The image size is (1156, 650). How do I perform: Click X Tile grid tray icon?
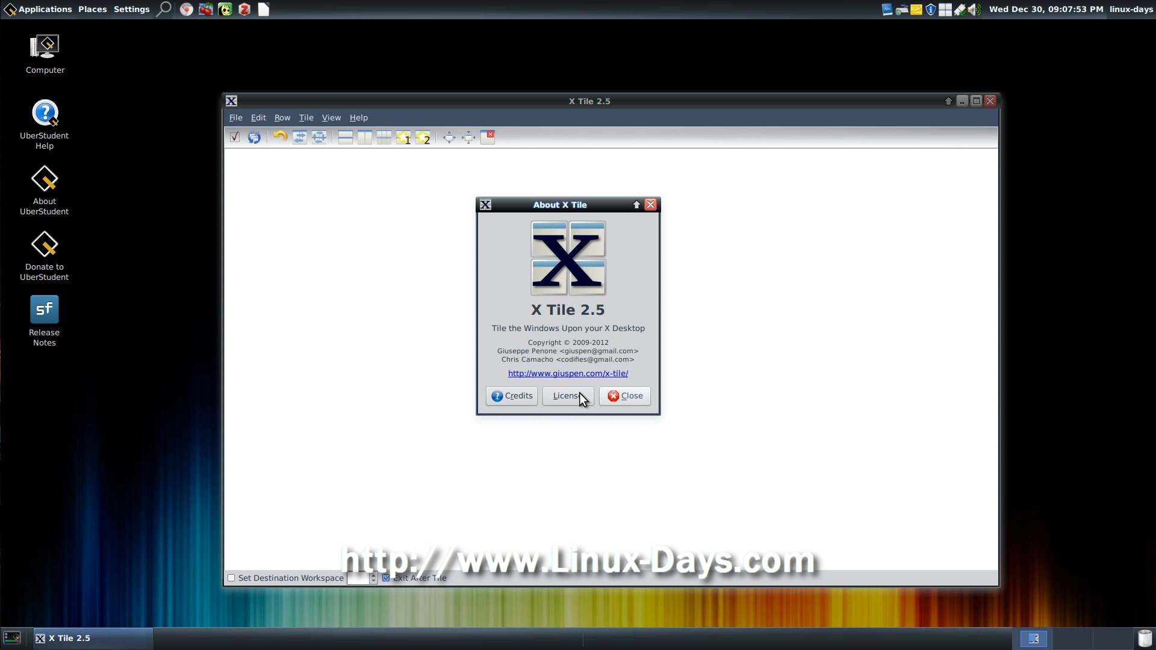(x=945, y=9)
